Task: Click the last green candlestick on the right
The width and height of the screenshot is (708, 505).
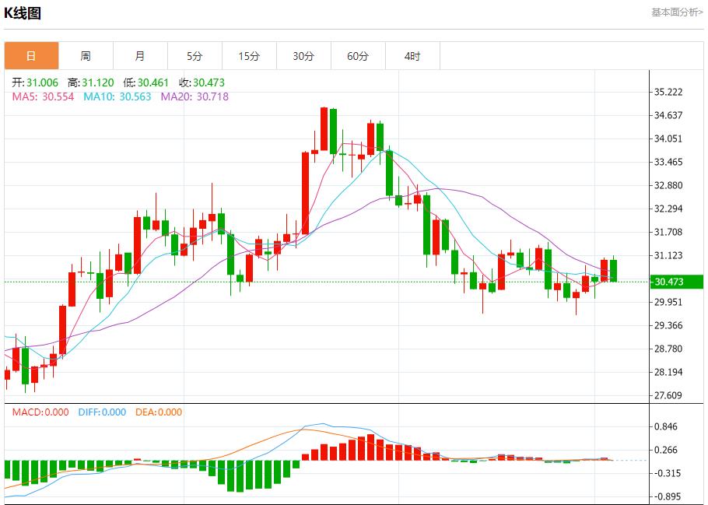Action: pos(614,270)
